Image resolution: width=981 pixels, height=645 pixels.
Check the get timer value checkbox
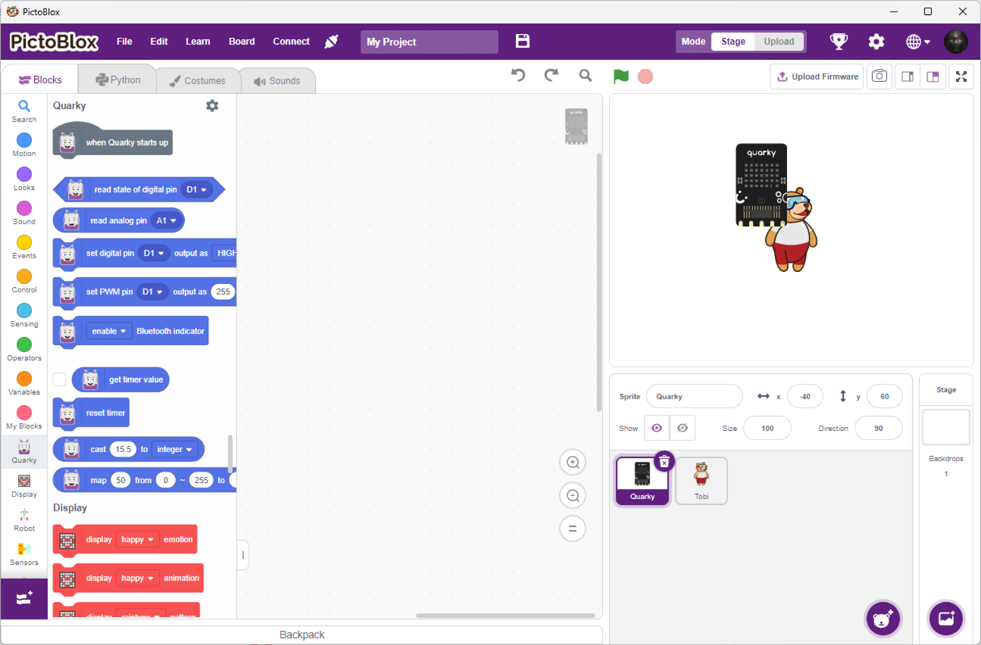pyautogui.click(x=59, y=379)
